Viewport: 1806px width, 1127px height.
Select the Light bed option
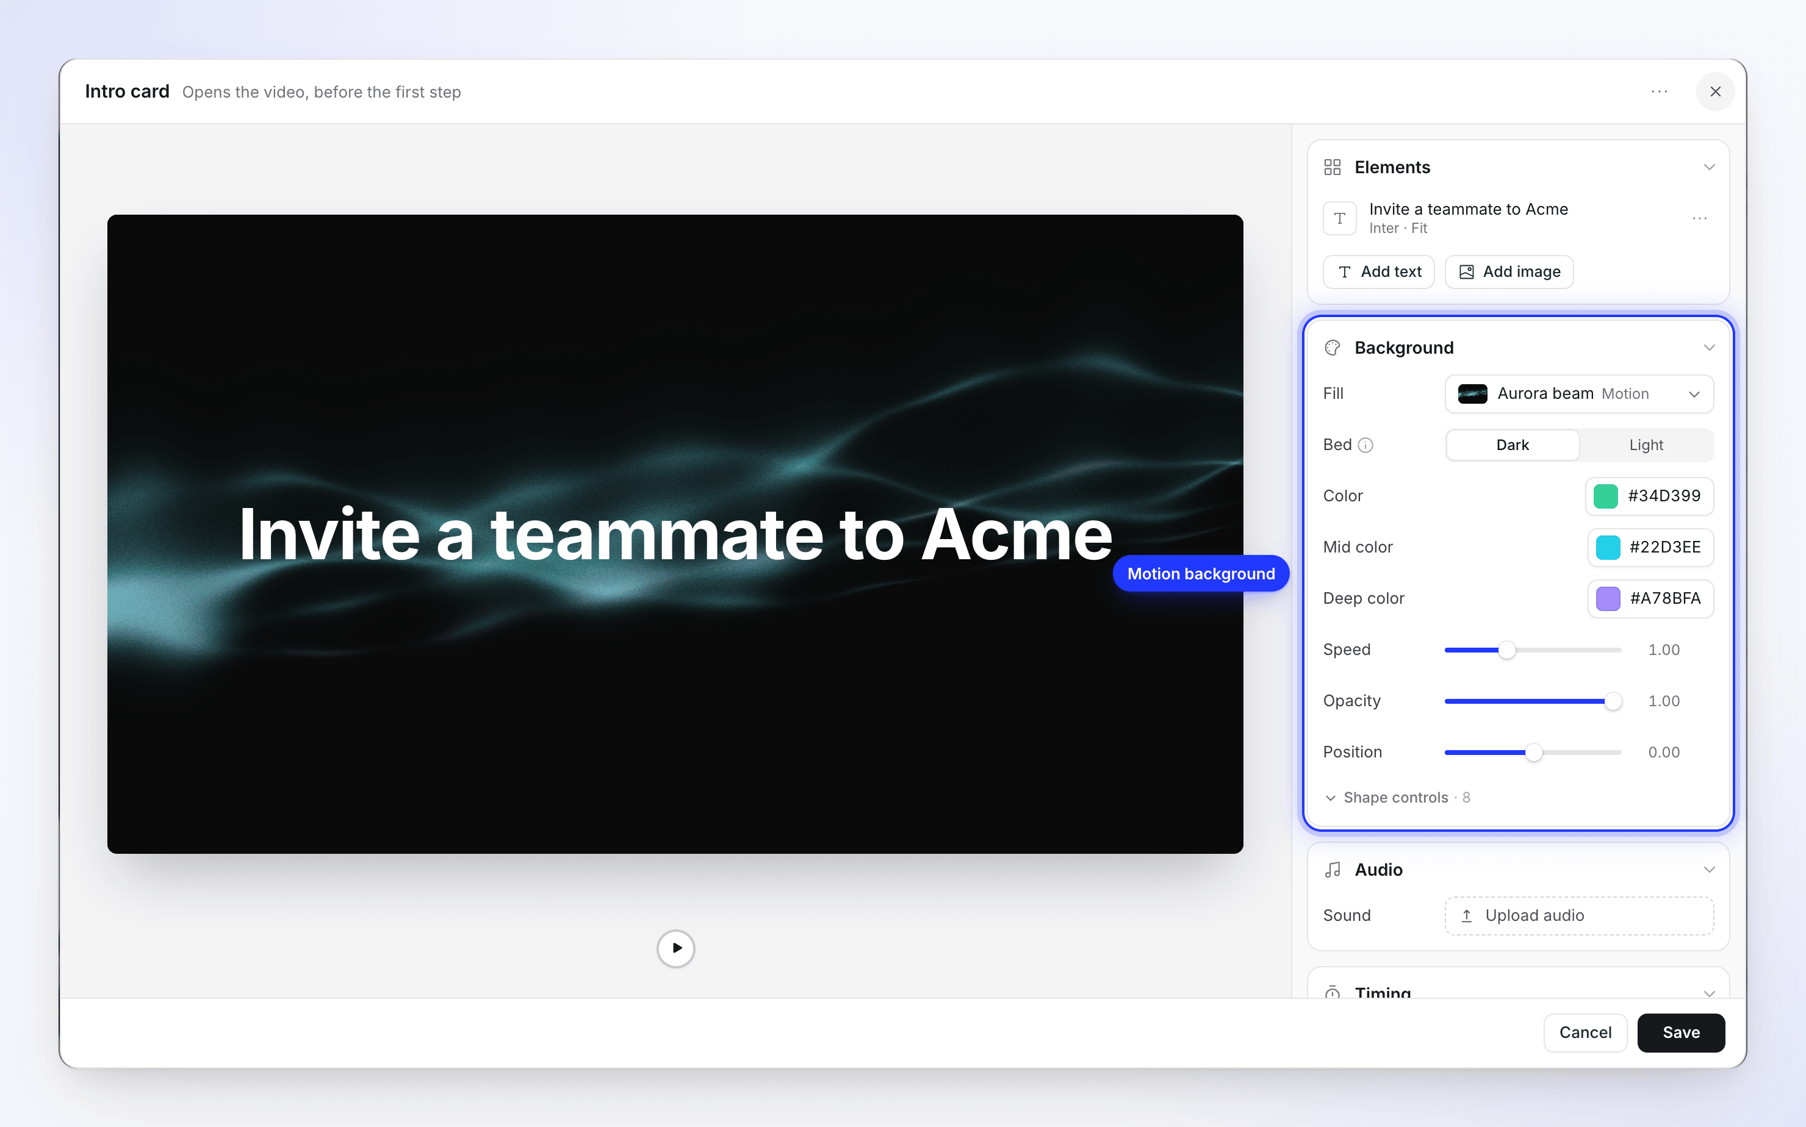pos(1646,445)
